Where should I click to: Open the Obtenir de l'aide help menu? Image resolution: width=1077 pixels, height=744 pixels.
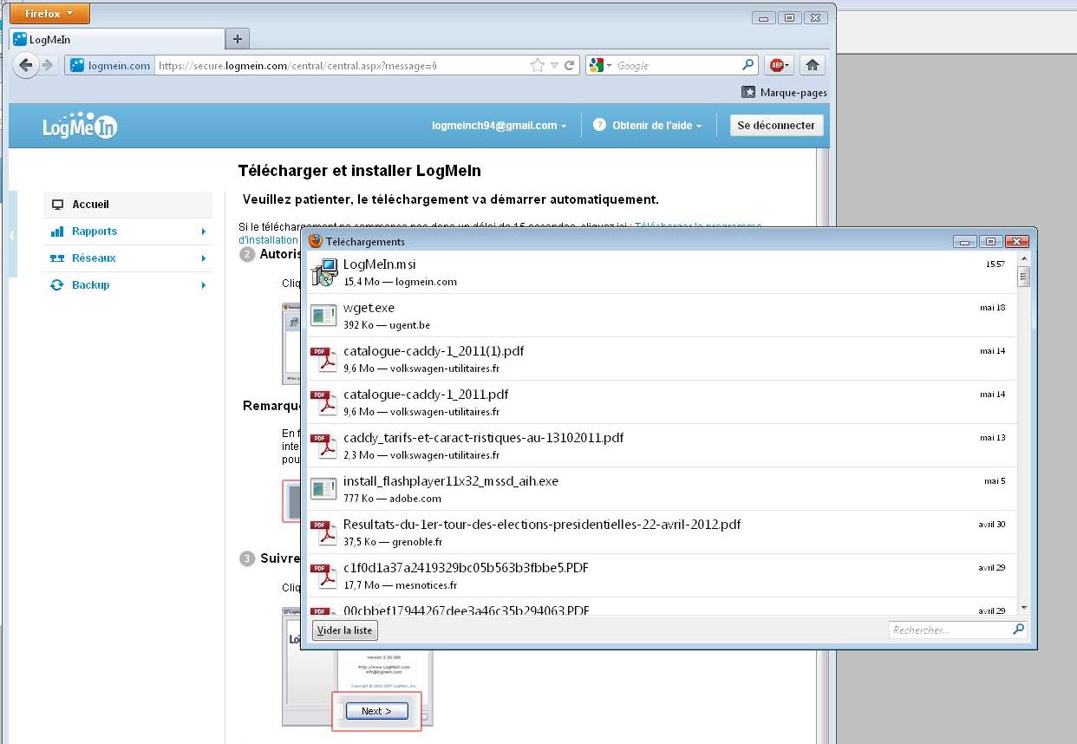click(648, 126)
